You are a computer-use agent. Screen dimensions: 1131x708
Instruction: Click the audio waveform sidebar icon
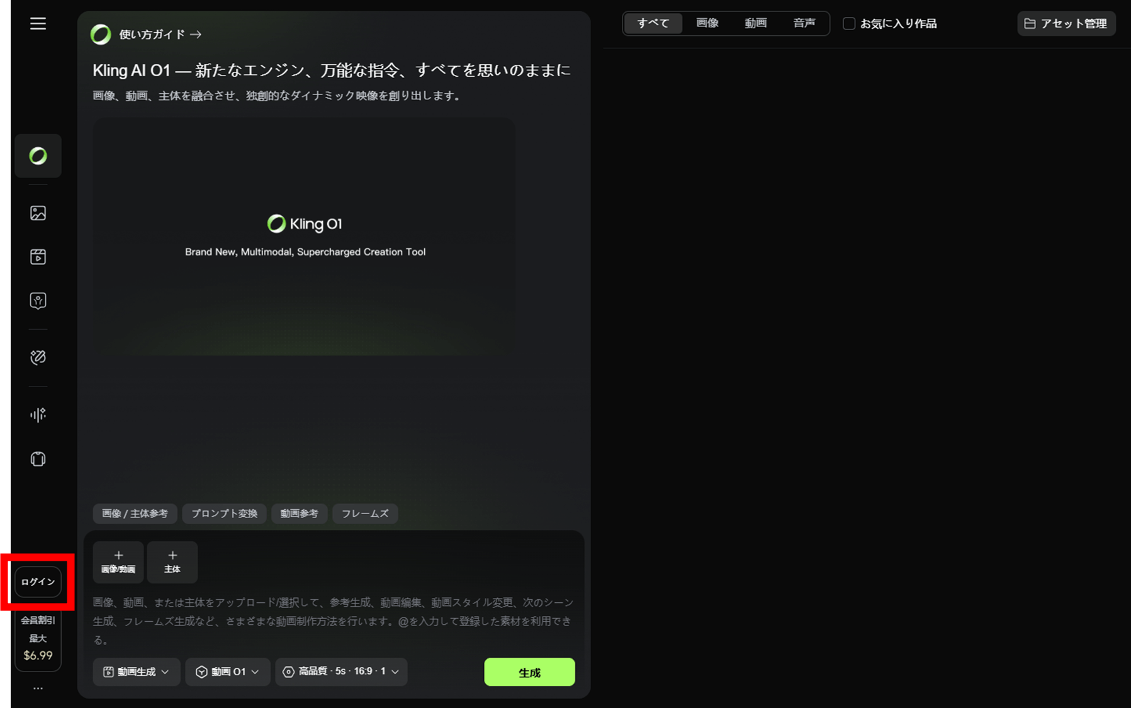coord(38,415)
